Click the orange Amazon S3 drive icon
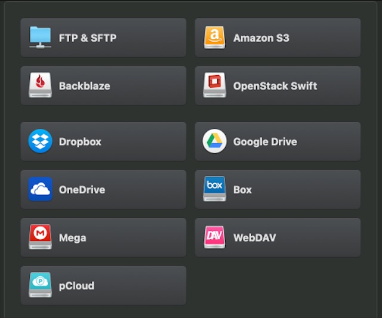This screenshot has width=382, height=318. tap(215, 37)
